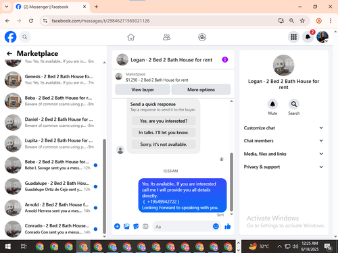Open the emoji picker smiley
The image size is (338, 253).
pyautogui.click(x=216, y=226)
